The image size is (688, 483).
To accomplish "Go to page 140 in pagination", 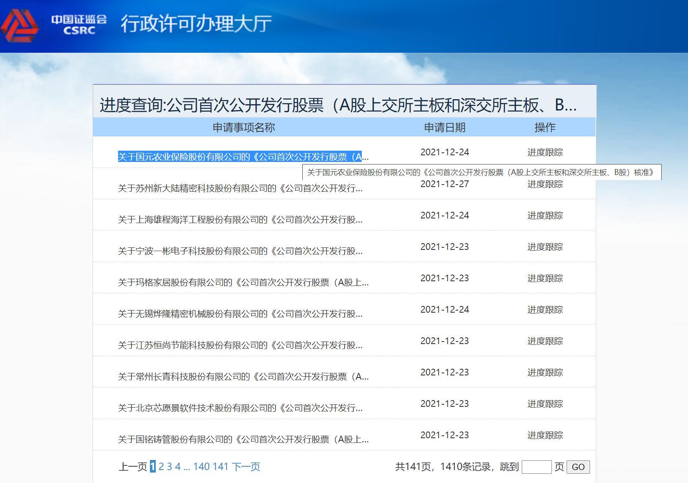I will click(x=201, y=467).
